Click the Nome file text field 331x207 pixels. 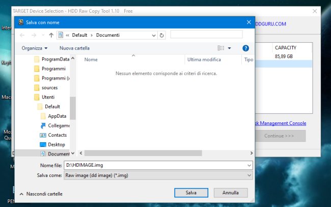[155, 165]
